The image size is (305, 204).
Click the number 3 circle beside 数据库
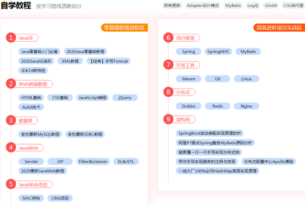(11, 120)
